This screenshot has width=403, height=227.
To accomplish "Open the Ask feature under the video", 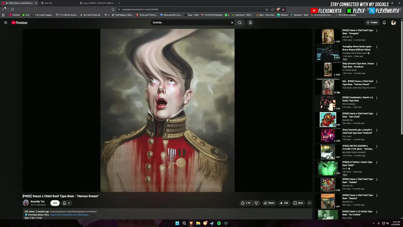I will pos(284,203).
